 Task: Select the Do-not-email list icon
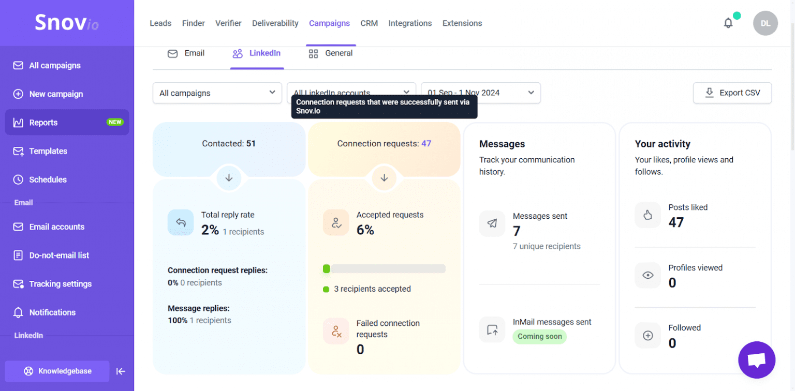click(x=18, y=255)
